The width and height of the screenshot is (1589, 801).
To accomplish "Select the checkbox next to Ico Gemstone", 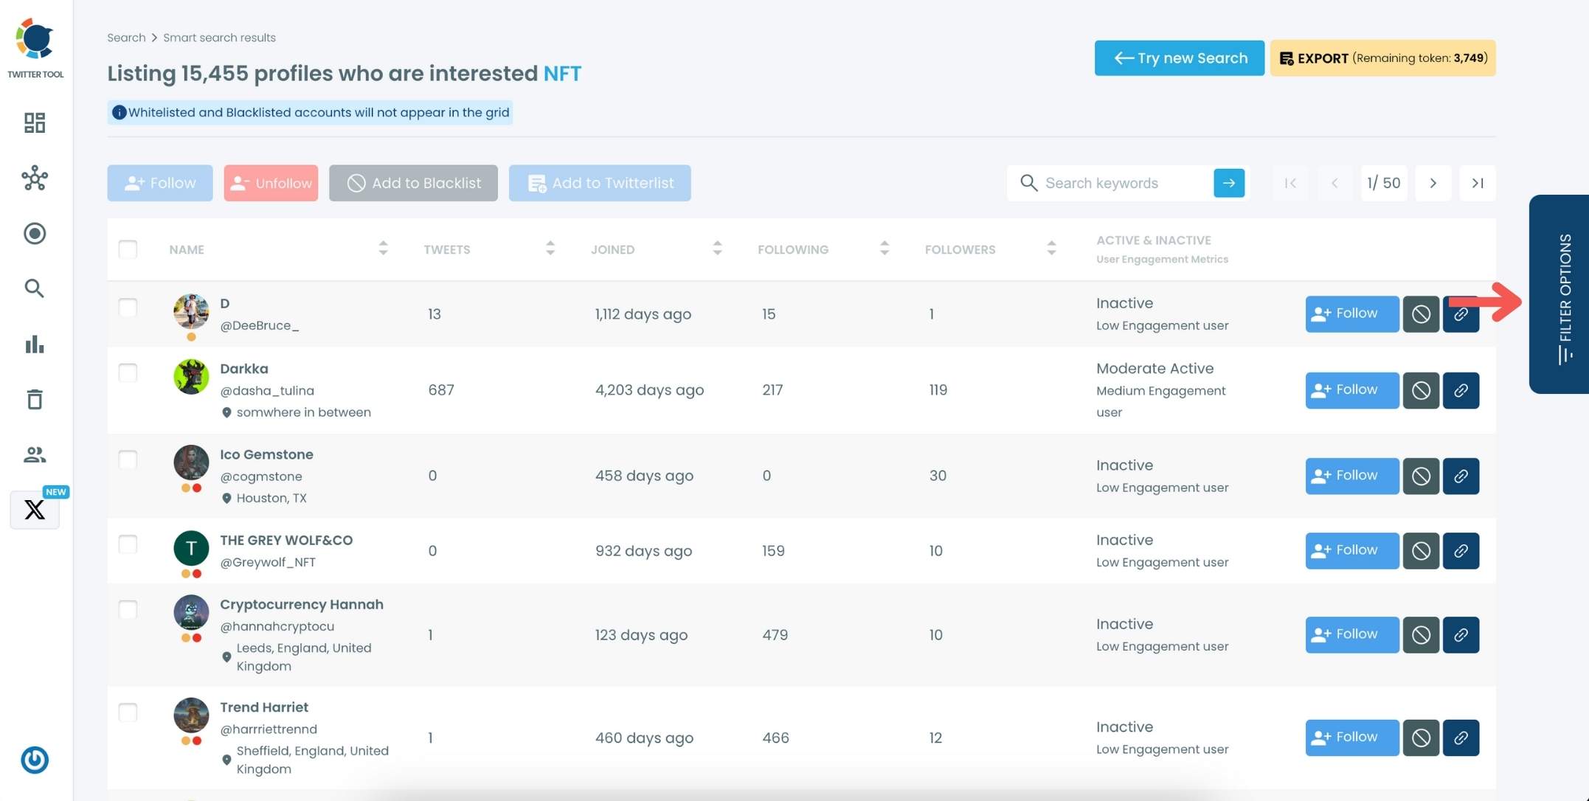I will (128, 459).
